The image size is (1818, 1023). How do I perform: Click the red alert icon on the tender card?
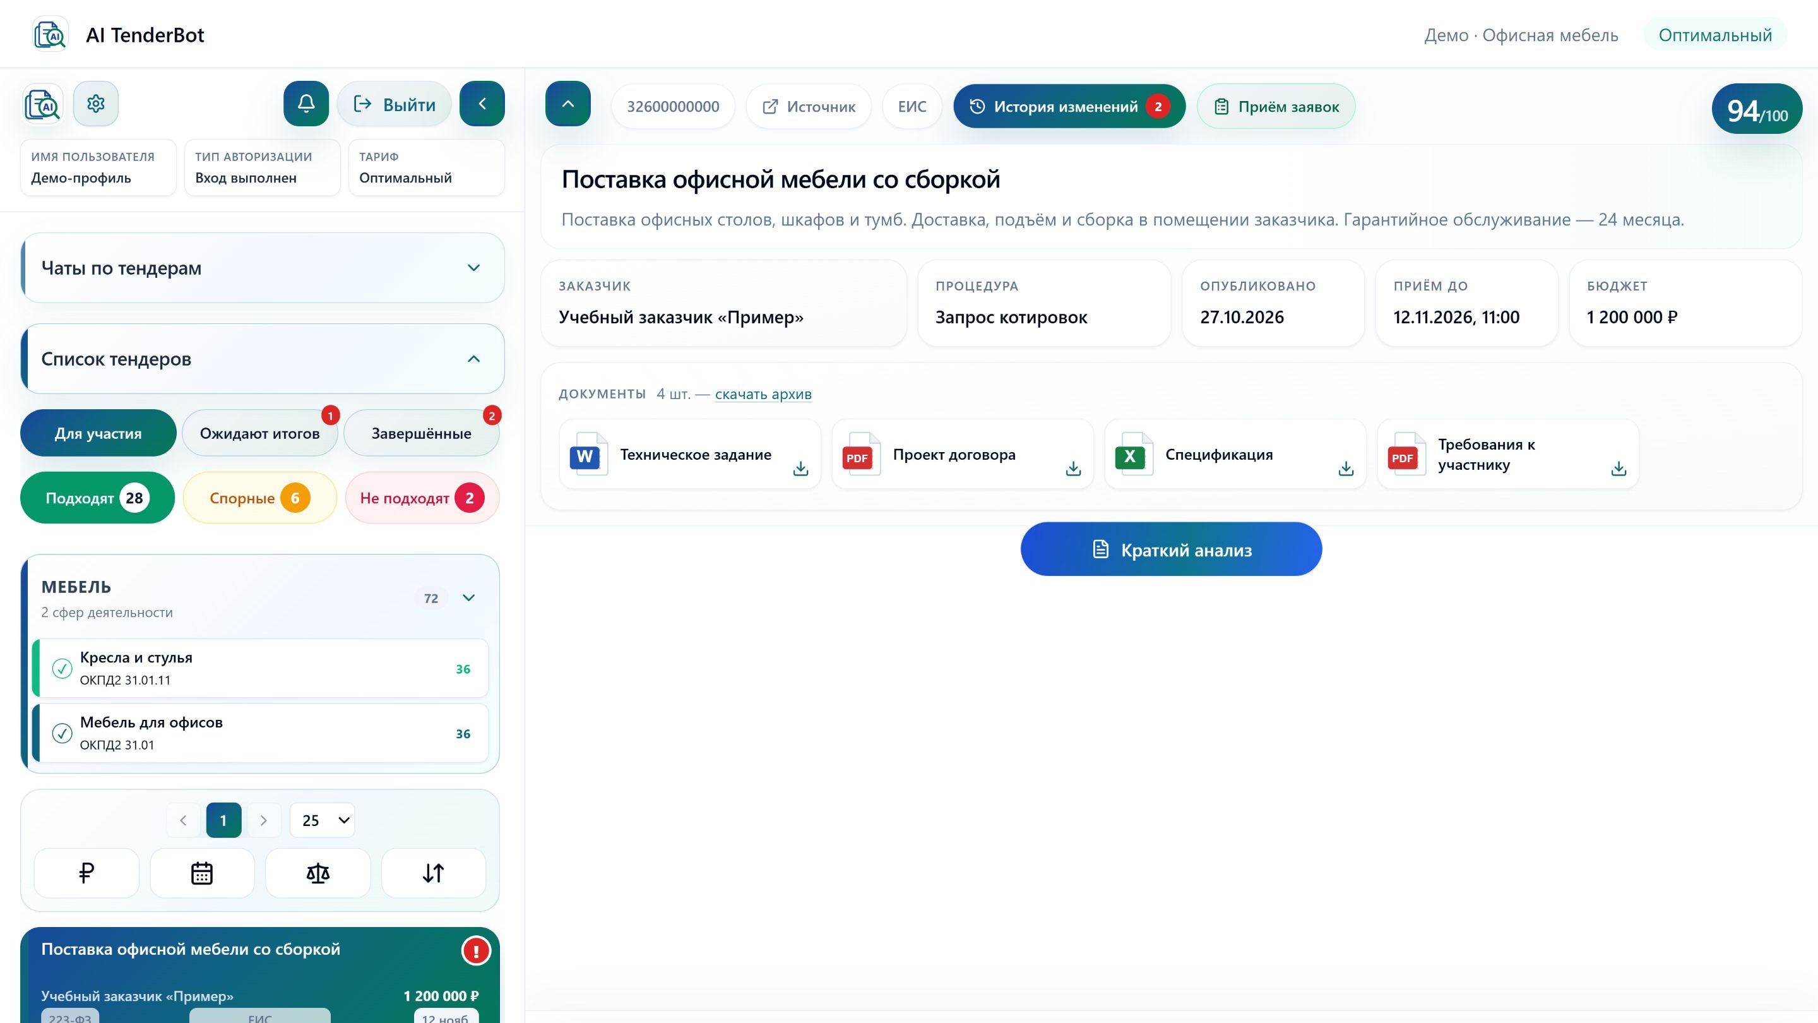pyautogui.click(x=476, y=950)
